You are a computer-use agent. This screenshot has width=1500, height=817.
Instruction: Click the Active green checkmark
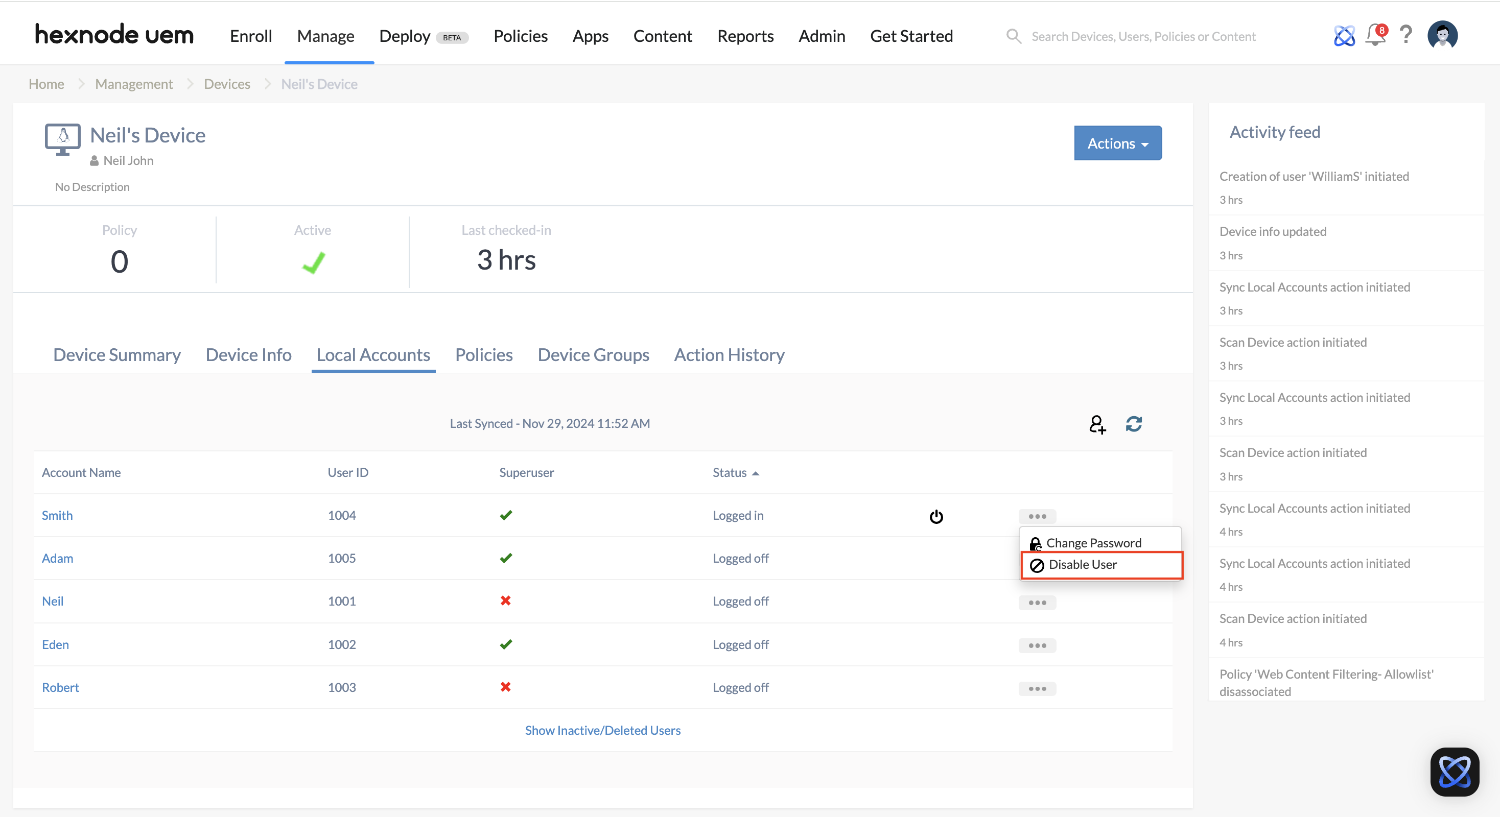pos(313,262)
